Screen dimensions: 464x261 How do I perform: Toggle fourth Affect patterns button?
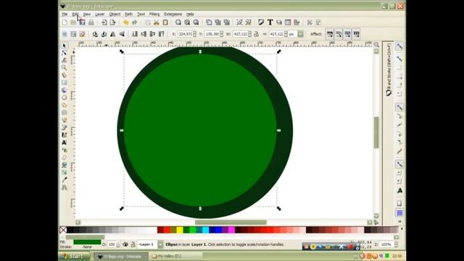(356, 34)
